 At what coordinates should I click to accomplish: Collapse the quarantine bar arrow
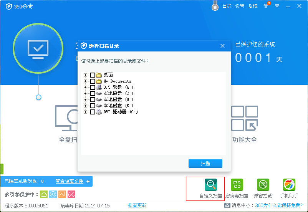tap(88, 181)
